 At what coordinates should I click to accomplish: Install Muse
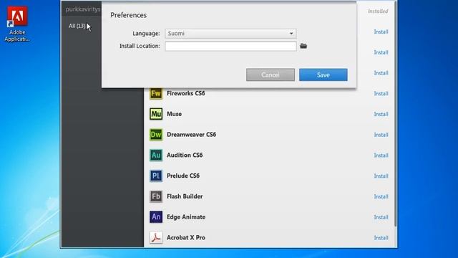coord(381,114)
